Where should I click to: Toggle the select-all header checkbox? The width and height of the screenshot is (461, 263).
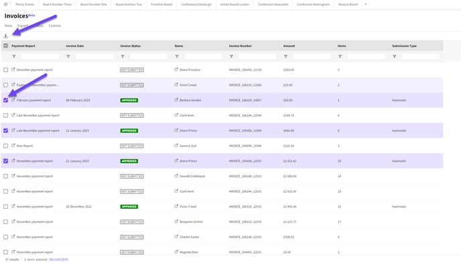[x=5, y=46]
